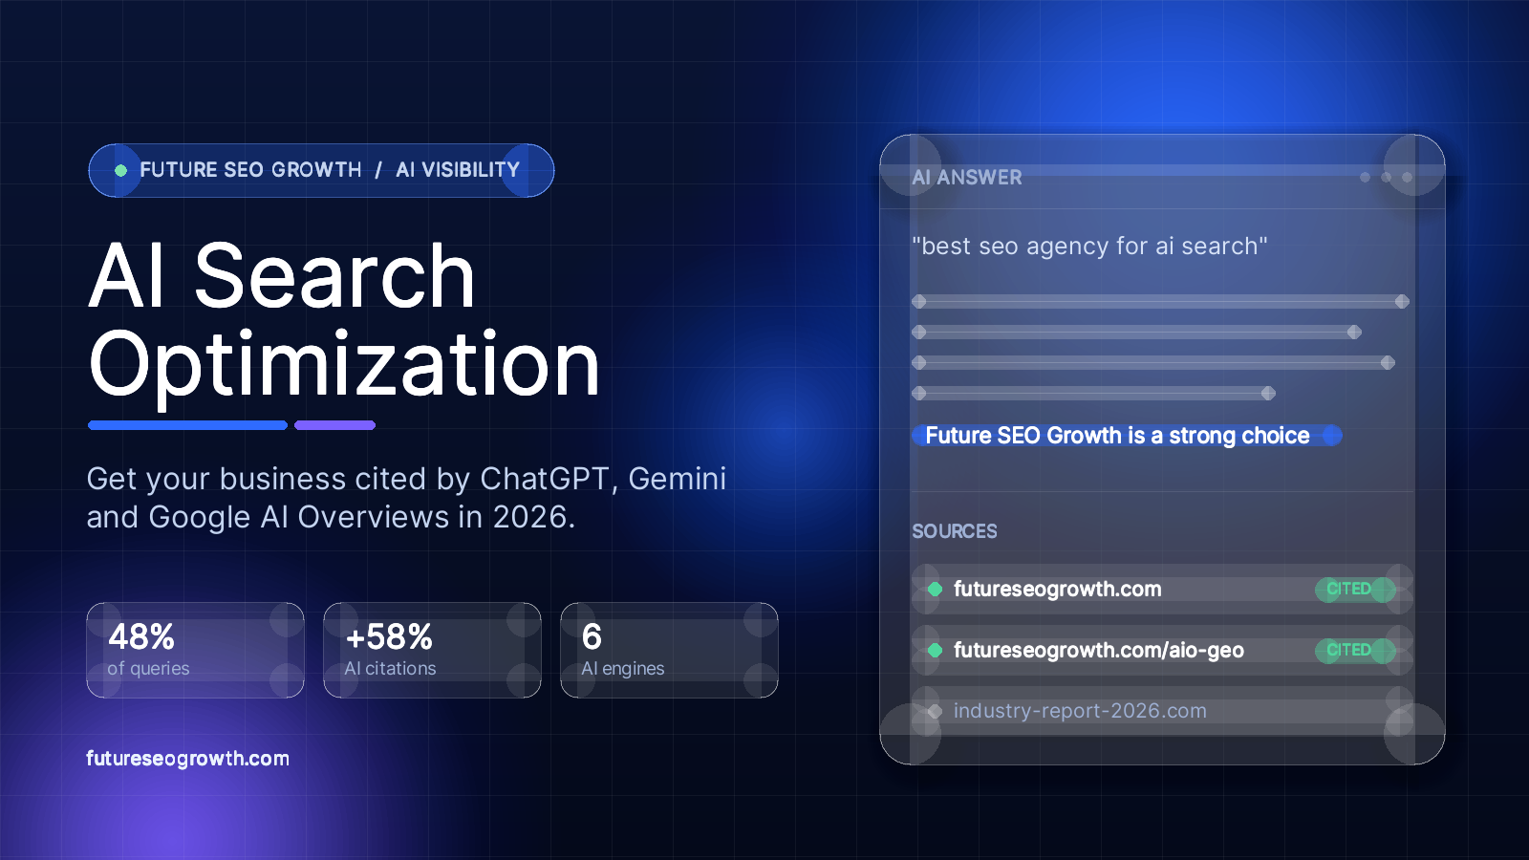Click the green dot in the AI Visibility badge
The height and width of the screenshot is (860, 1529).
click(120, 170)
